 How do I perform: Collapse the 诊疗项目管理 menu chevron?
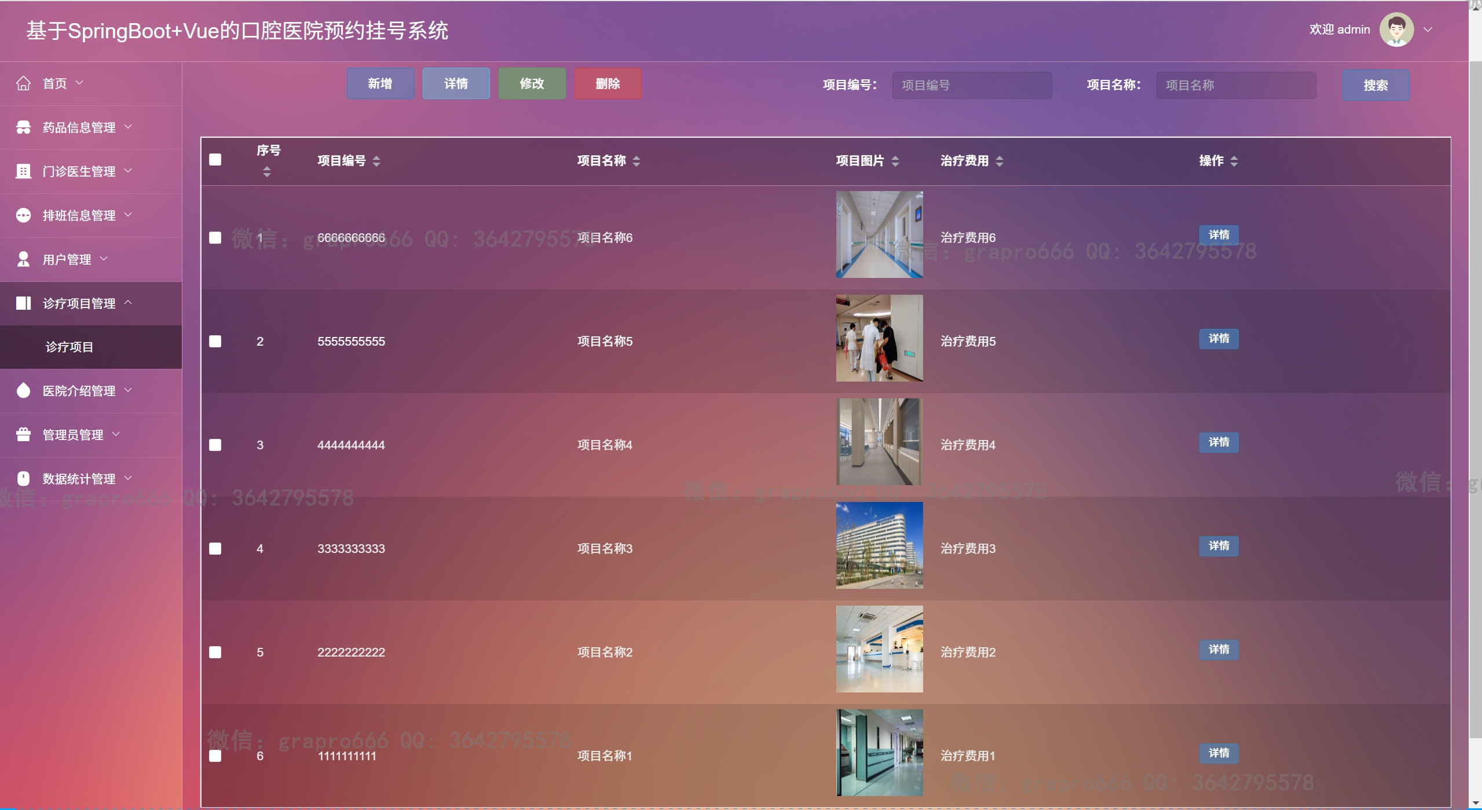pyautogui.click(x=129, y=302)
